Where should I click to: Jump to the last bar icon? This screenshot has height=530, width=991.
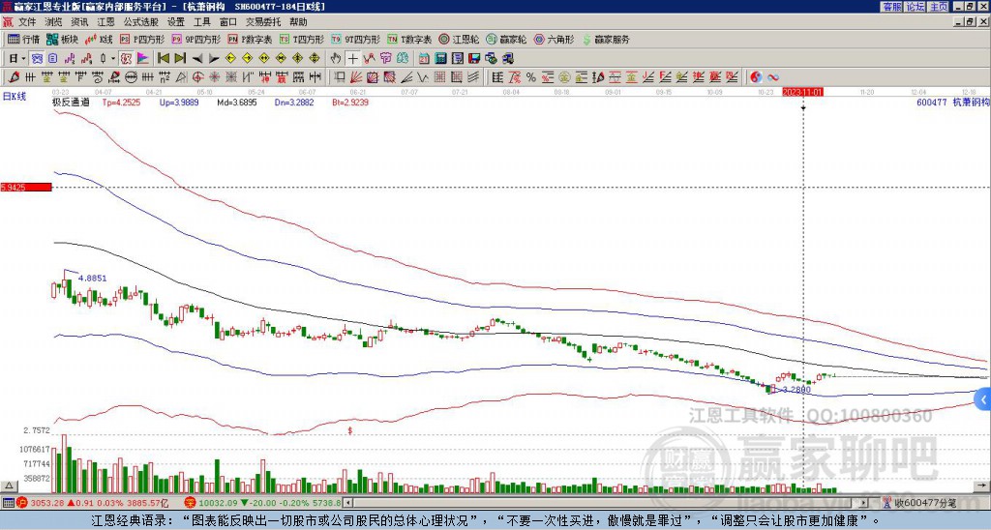click(x=180, y=59)
